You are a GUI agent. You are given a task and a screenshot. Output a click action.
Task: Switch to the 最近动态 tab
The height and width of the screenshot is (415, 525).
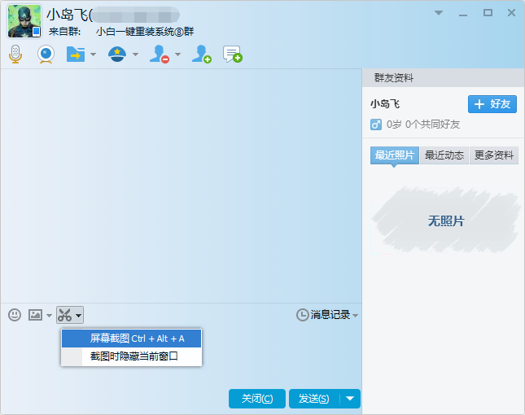[444, 155]
